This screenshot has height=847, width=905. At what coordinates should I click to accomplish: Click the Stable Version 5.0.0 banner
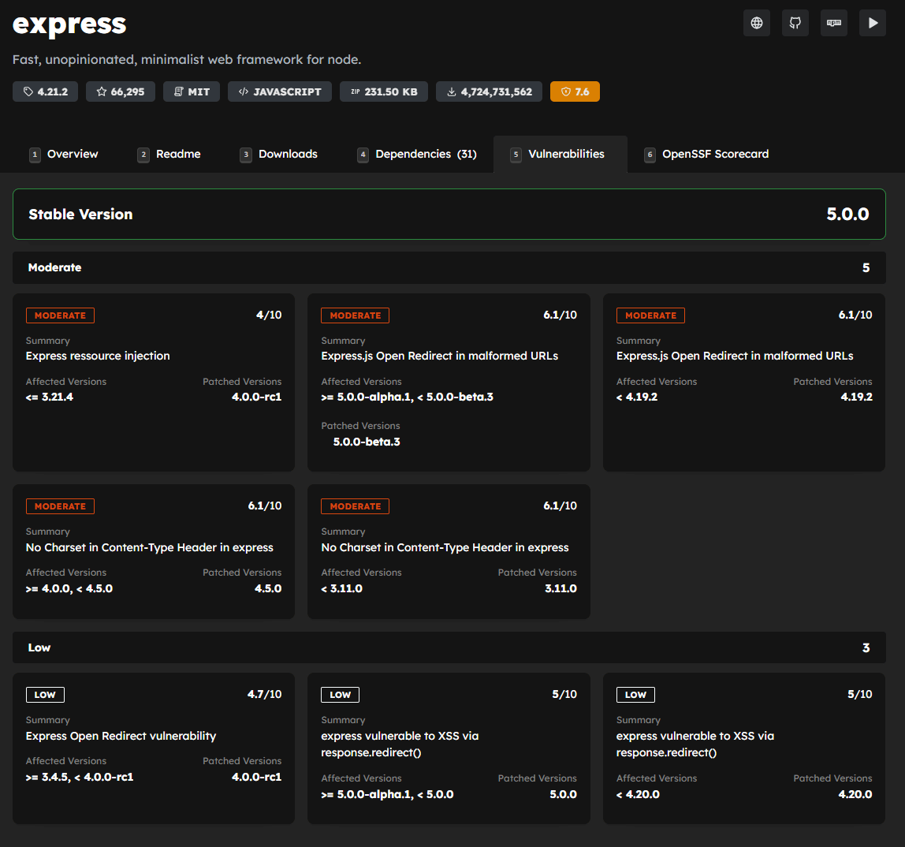pos(449,215)
